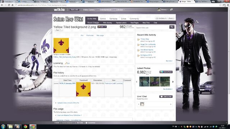
Task: Click previous arrow in Latest Photos carousel
Action: pyautogui.click(x=137, y=82)
